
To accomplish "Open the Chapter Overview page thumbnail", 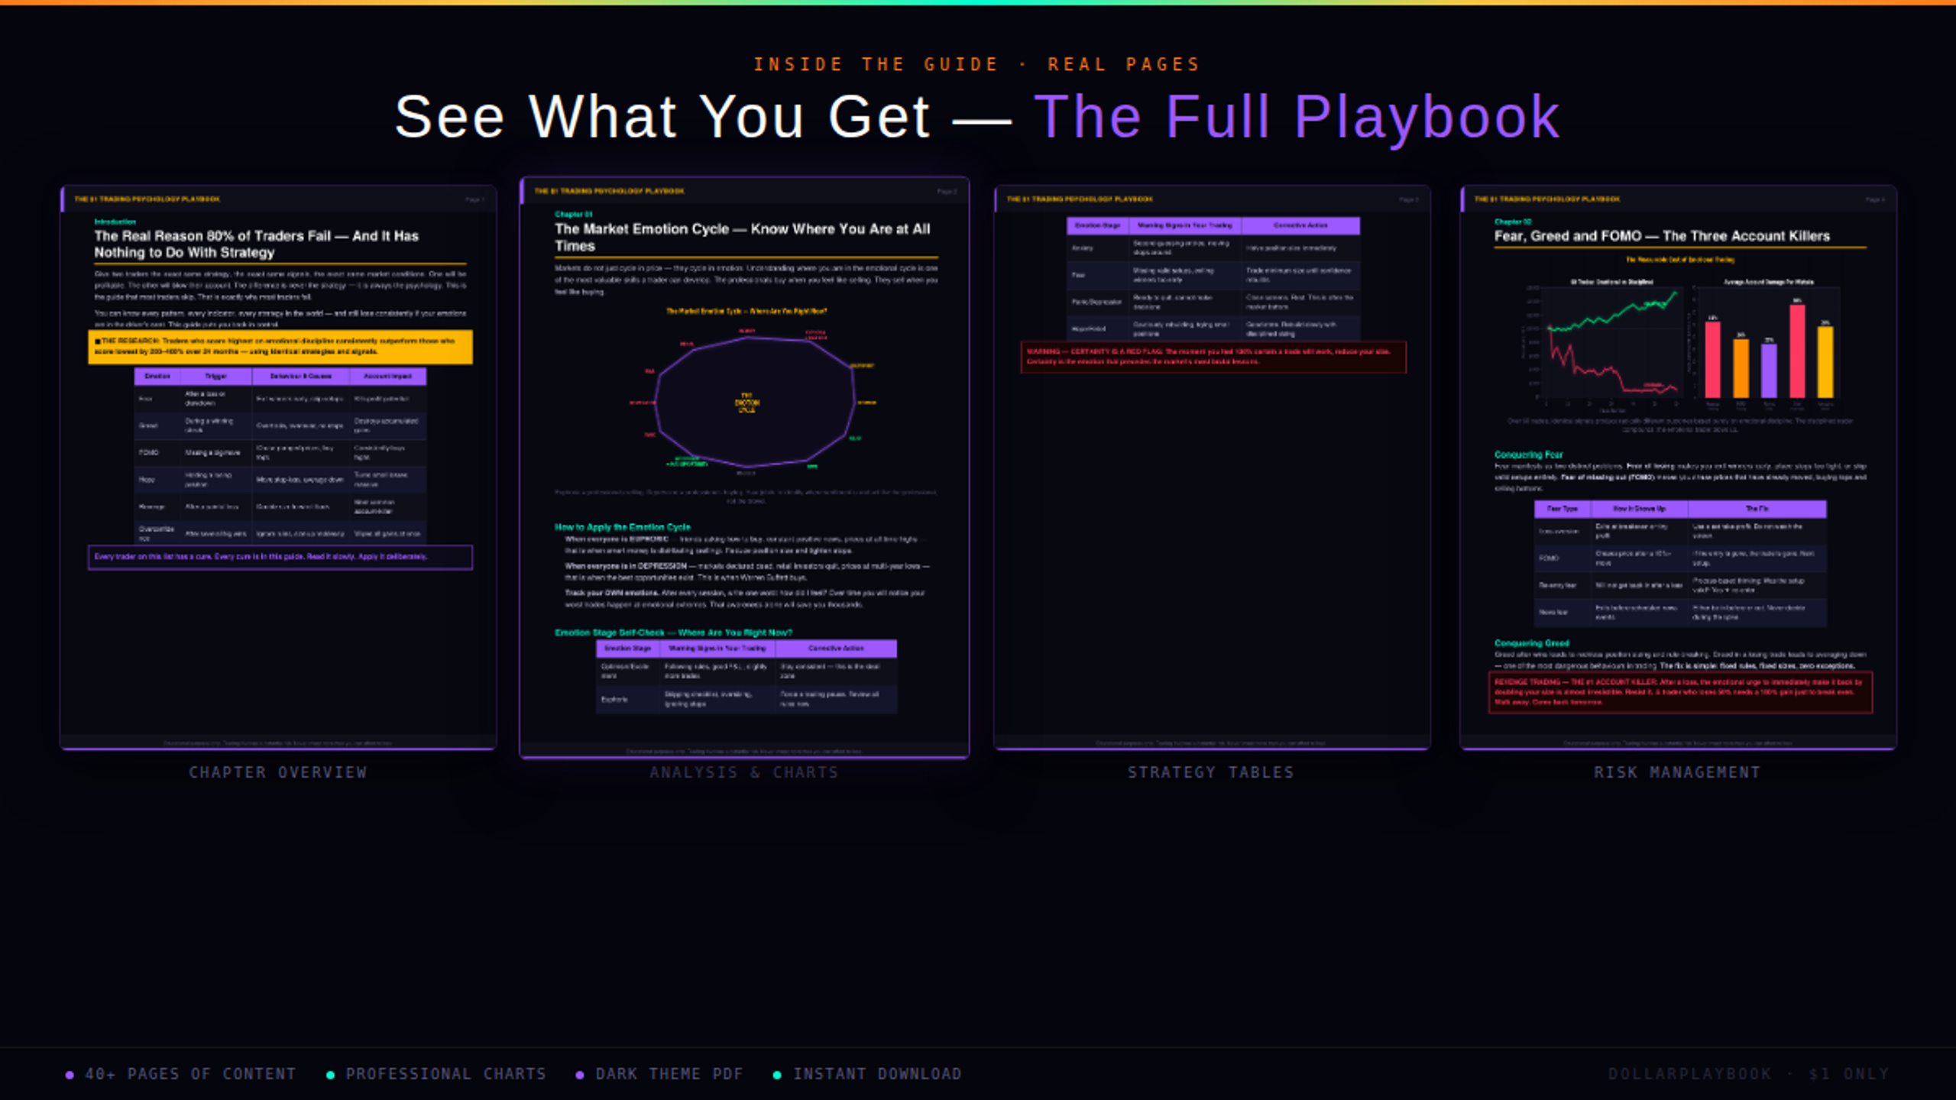I will point(279,467).
